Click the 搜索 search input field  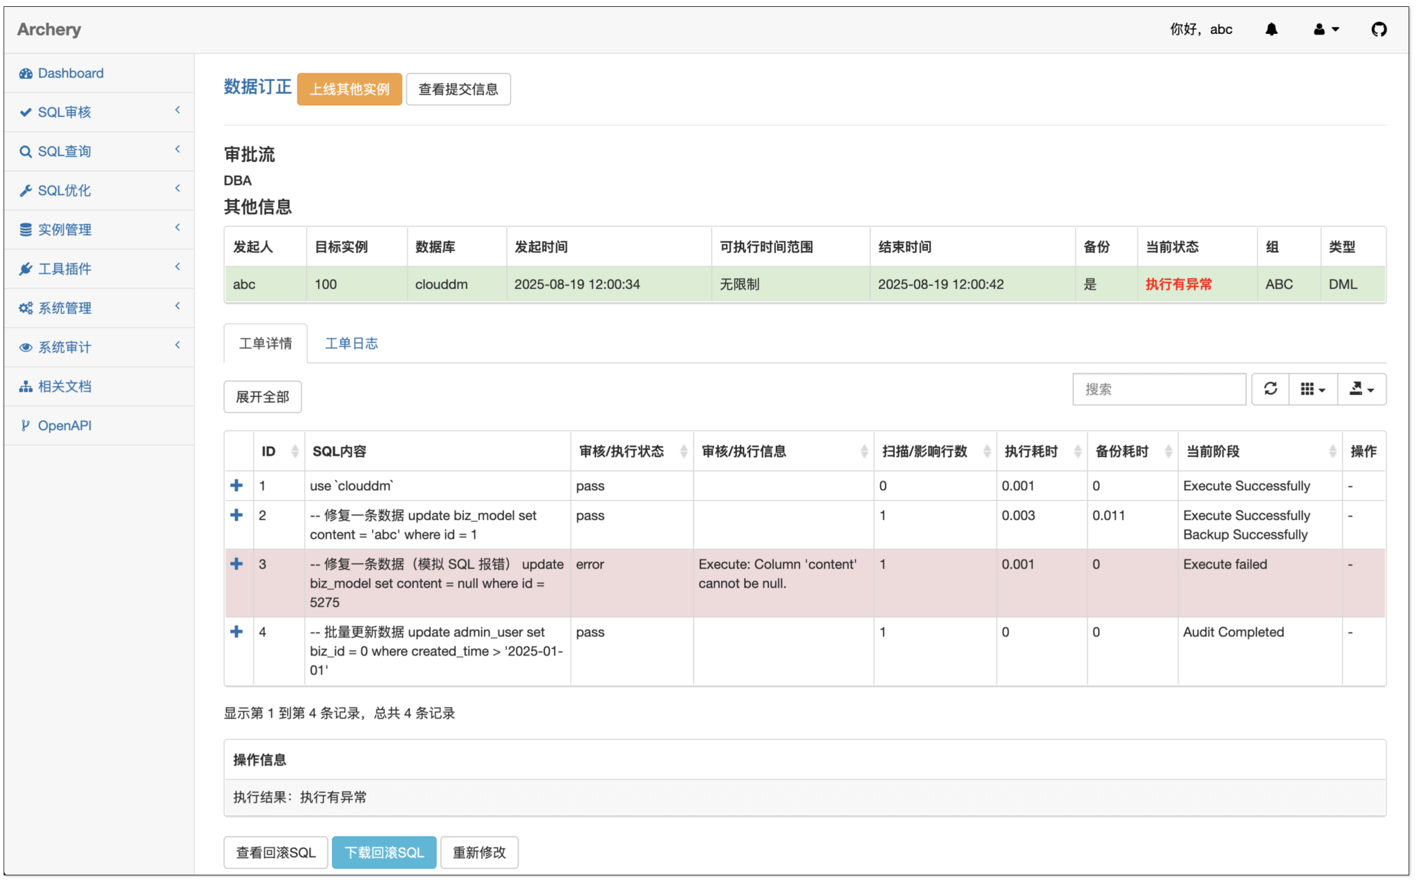[1159, 389]
